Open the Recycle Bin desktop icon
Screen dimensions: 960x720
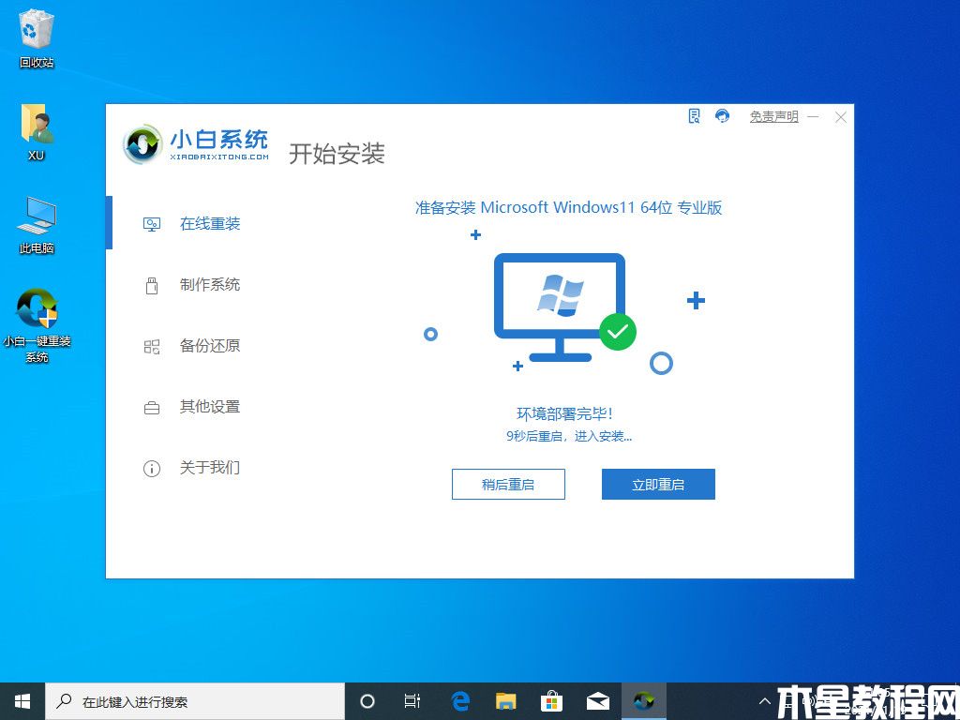click(x=37, y=37)
